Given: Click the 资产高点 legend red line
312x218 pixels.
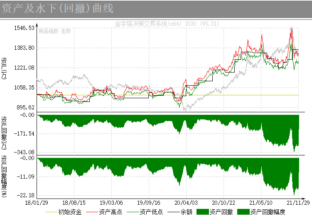Looking at the screenshot, I should [x=92, y=212].
